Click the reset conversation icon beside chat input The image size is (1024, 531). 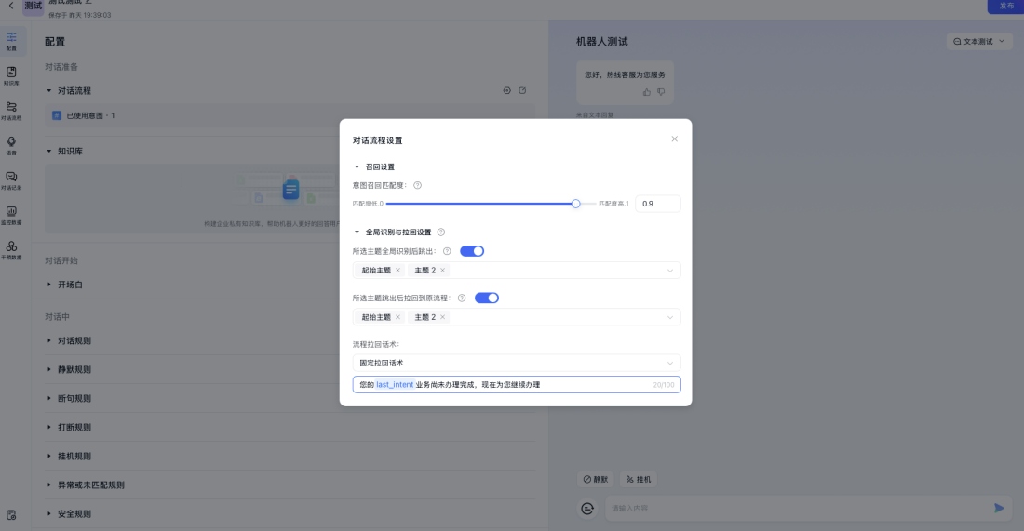point(587,508)
